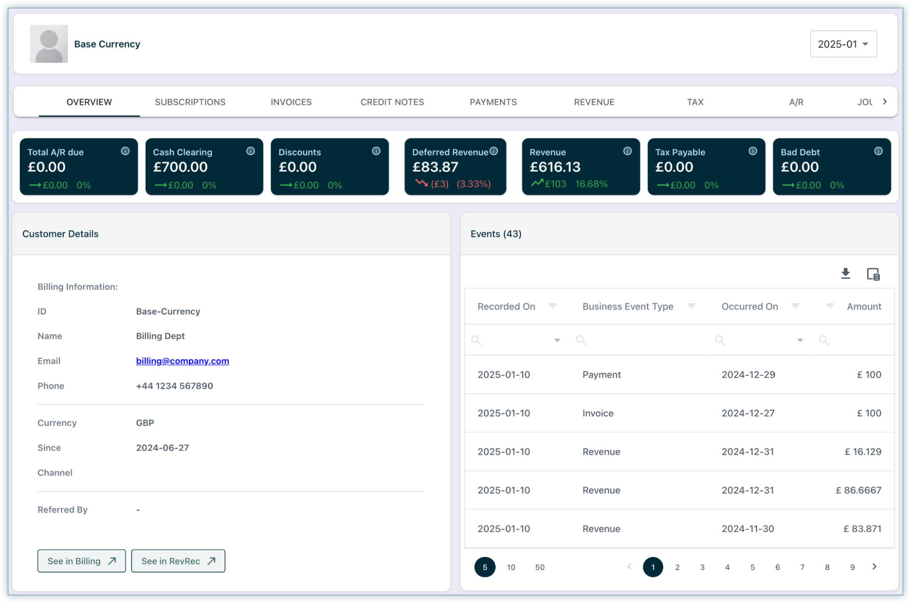
Task: Click info icon on Bad Debt card
Action: click(878, 151)
